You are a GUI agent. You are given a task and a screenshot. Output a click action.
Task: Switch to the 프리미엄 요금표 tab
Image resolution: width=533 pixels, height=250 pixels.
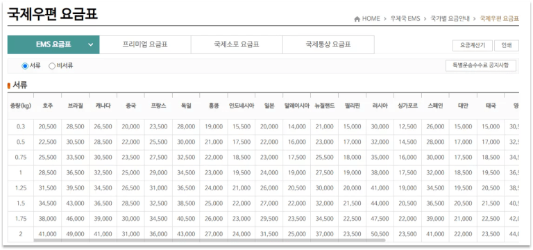click(x=145, y=44)
